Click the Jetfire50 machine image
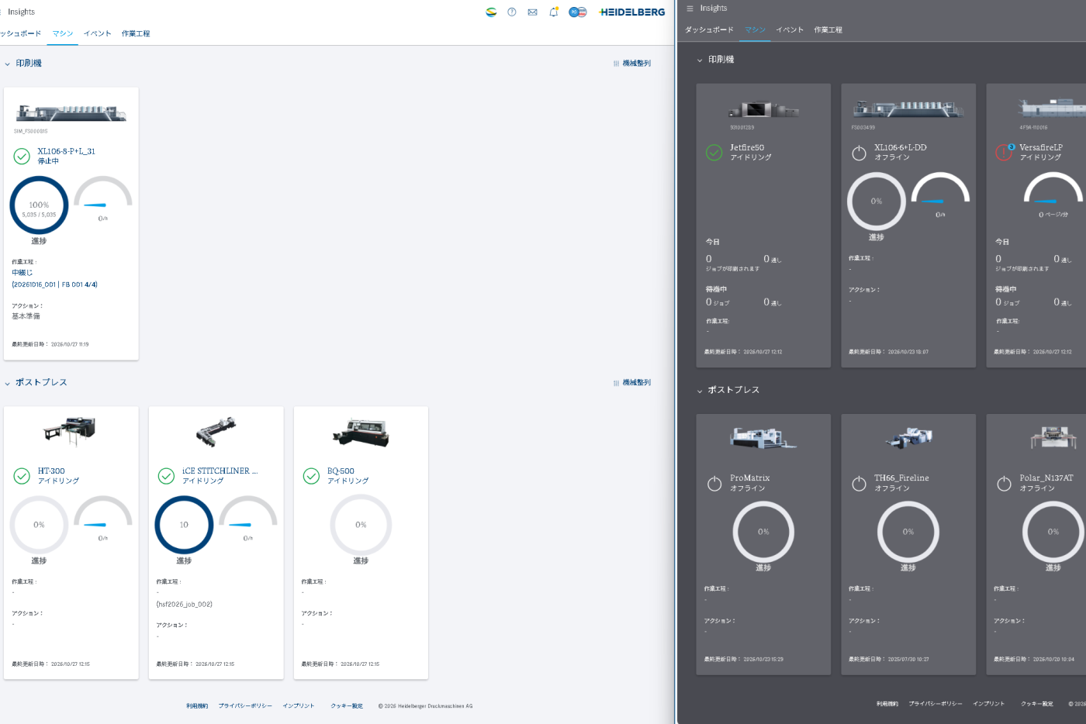The image size is (1086, 724). point(763,109)
